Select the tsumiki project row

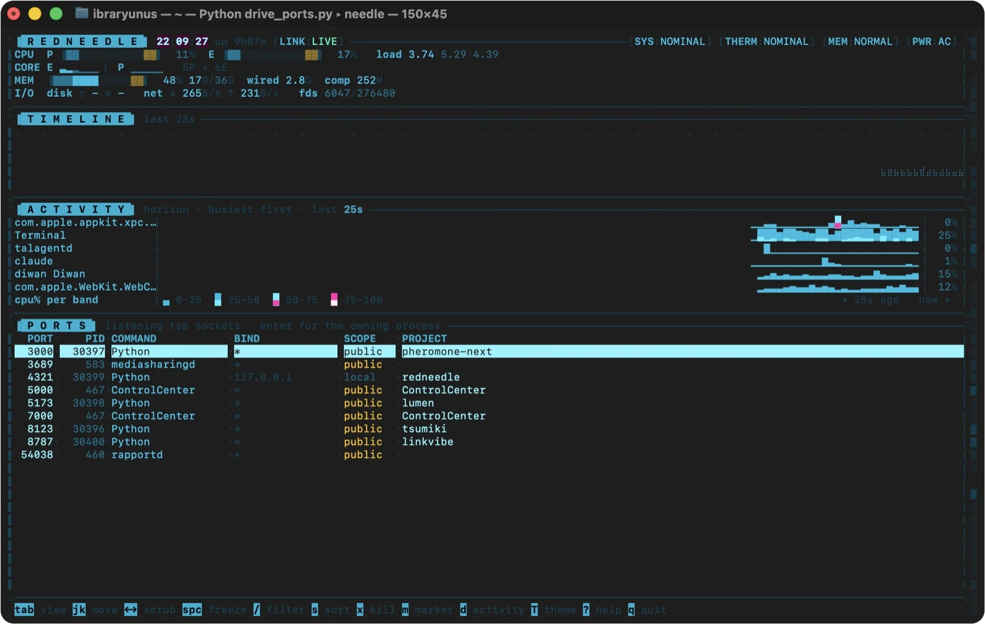(x=489, y=429)
